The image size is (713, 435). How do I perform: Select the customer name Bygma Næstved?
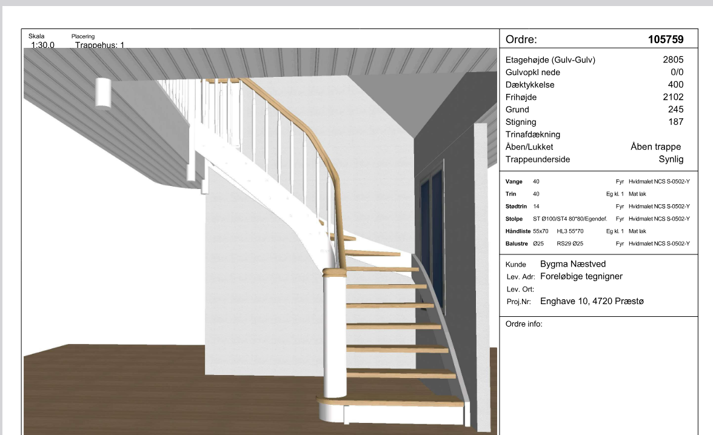pos(572,264)
